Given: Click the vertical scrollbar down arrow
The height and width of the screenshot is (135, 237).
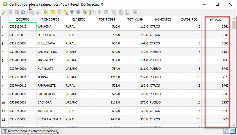Looking at the screenshot, I should [x=234, y=125].
